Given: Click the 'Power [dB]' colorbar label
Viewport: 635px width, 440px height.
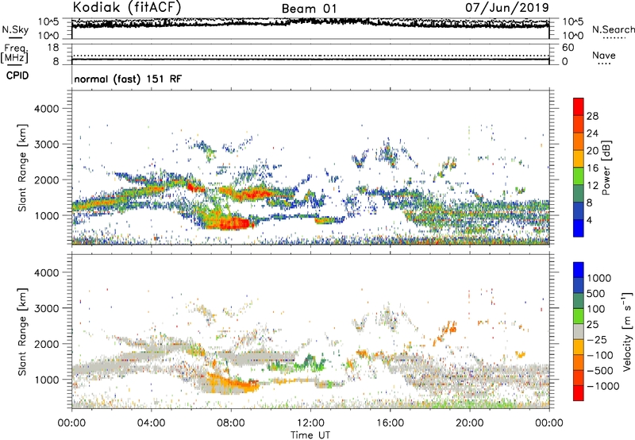Looking at the screenshot, I should [x=606, y=168].
